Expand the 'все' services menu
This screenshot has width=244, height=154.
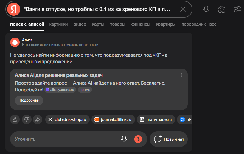click(x=213, y=24)
